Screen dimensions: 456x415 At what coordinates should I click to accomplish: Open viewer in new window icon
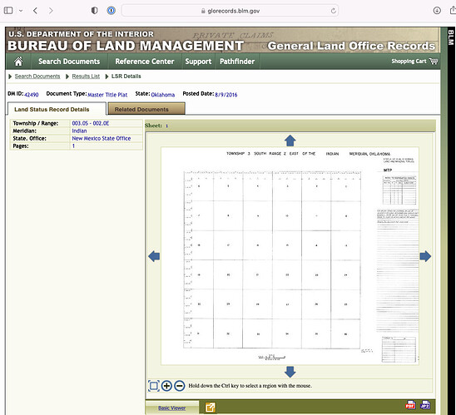tap(211, 408)
